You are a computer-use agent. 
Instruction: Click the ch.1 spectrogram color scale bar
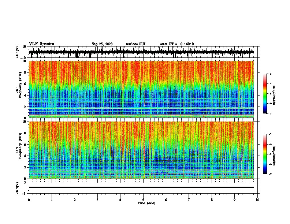pos(265,93)
